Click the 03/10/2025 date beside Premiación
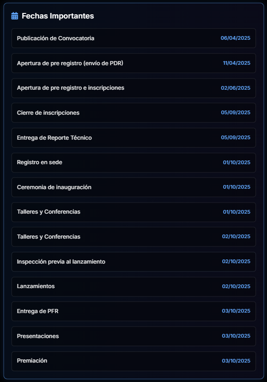 click(x=237, y=361)
